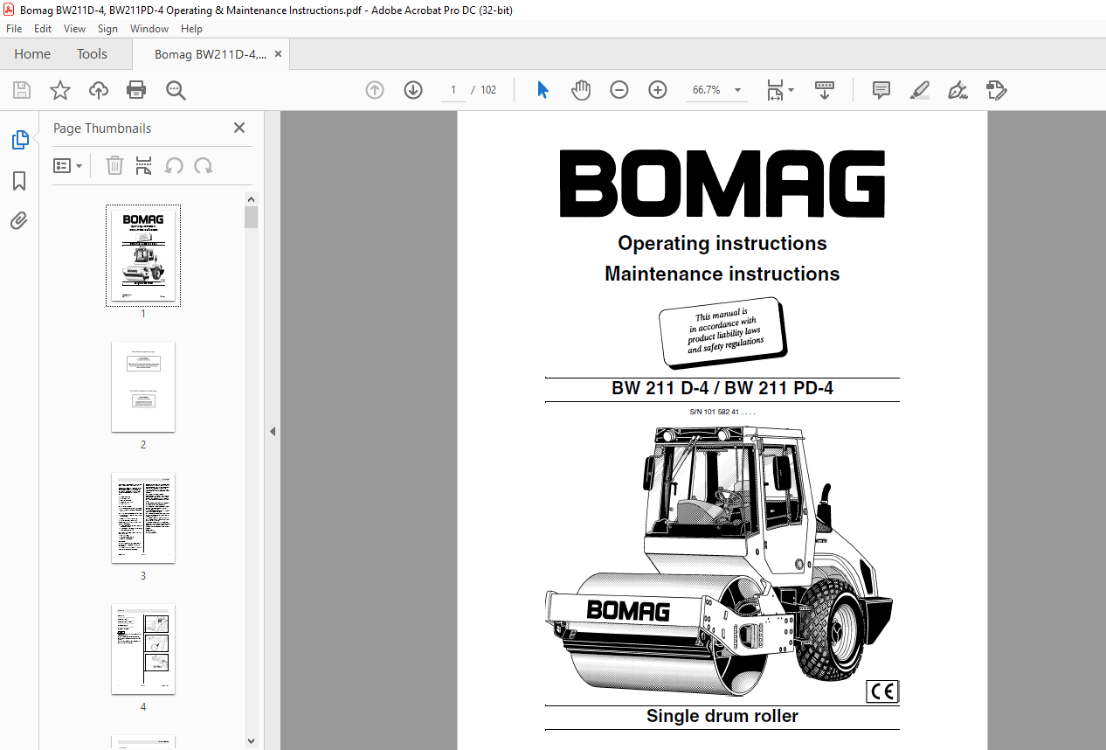Click the 'Single drum roller' caption
The height and width of the screenshot is (750, 1106).
(722, 716)
